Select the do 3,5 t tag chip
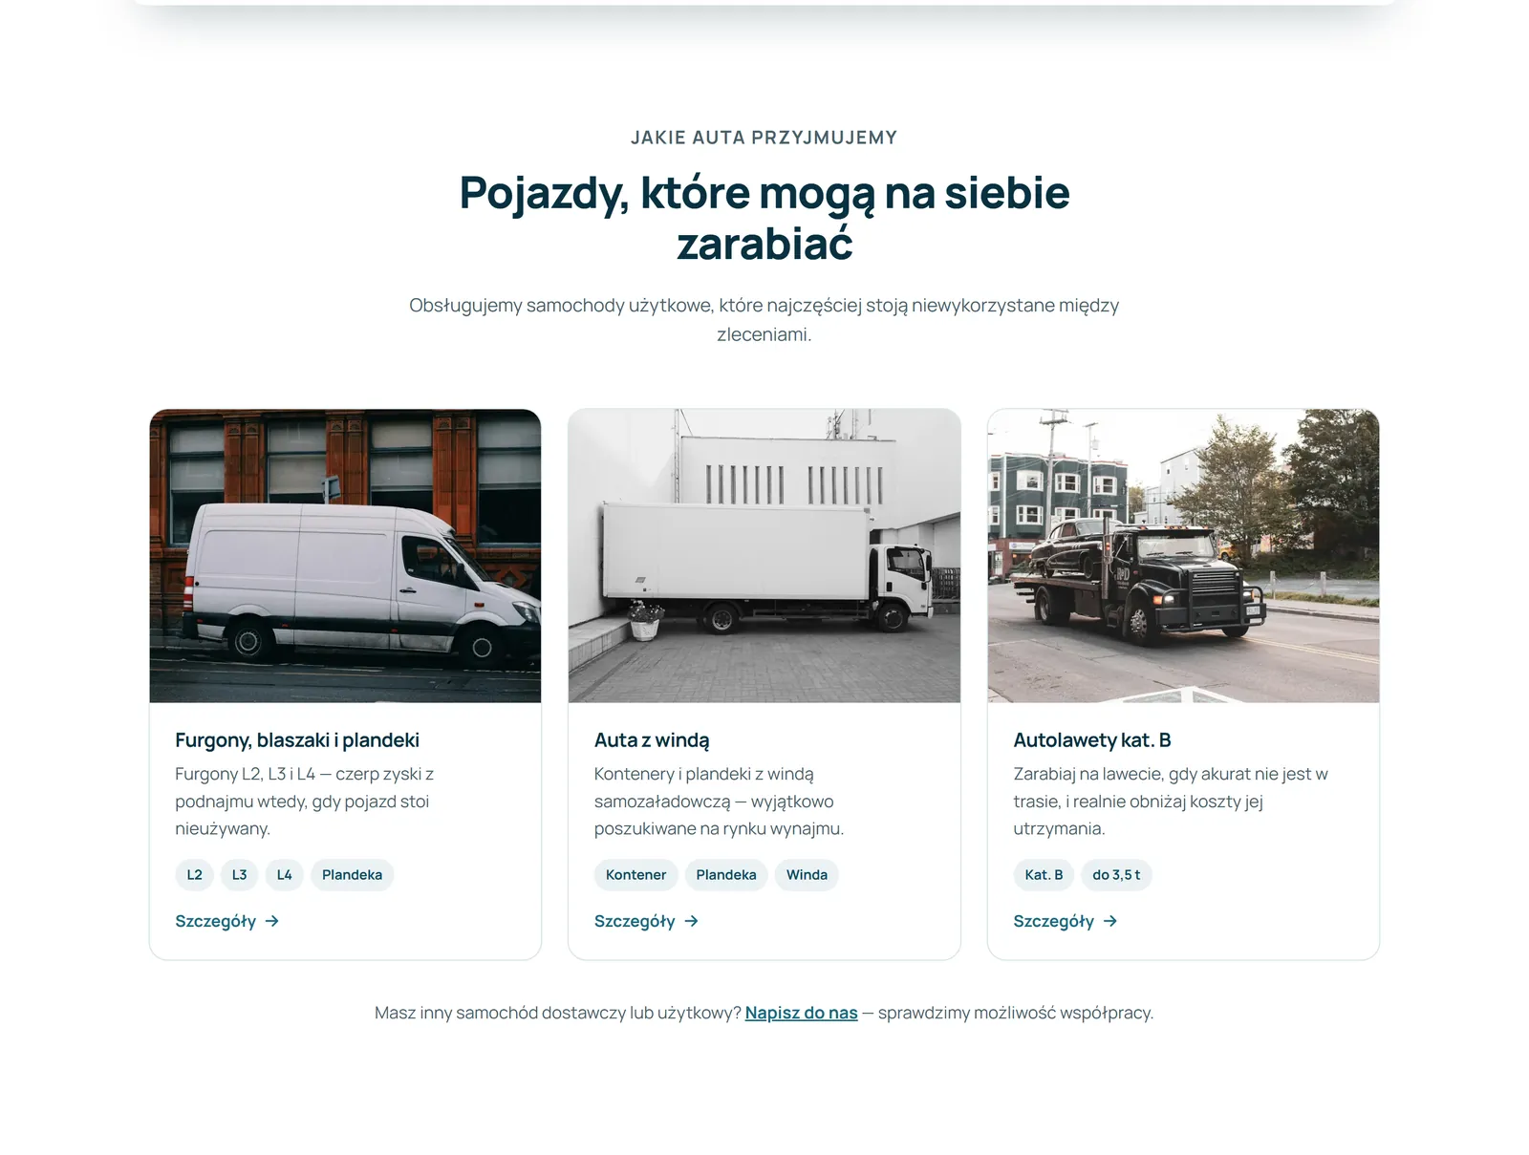This screenshot has width=1529, height=1155. 1116,875
